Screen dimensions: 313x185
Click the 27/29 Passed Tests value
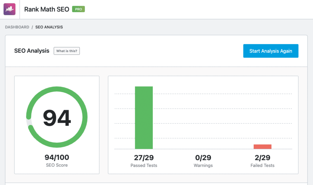pyautogui.click(x=144, y=158)
